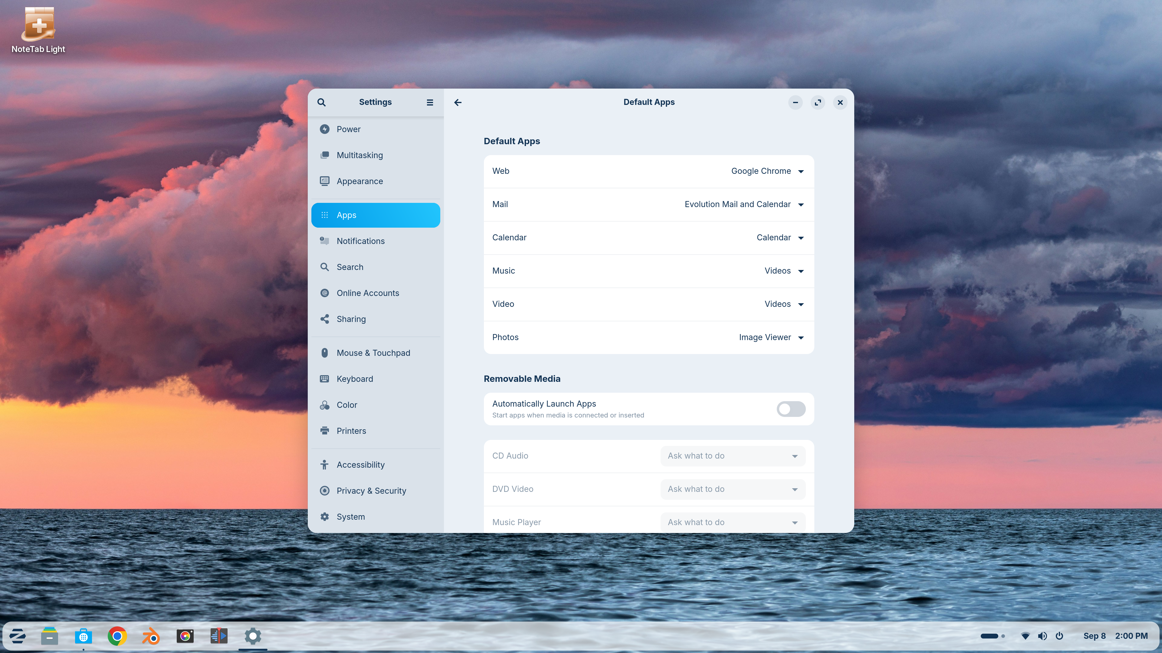This screenshot has height=653, width=1162.
Task: Click the Color sidebar icon
Action: pos(324,405)
